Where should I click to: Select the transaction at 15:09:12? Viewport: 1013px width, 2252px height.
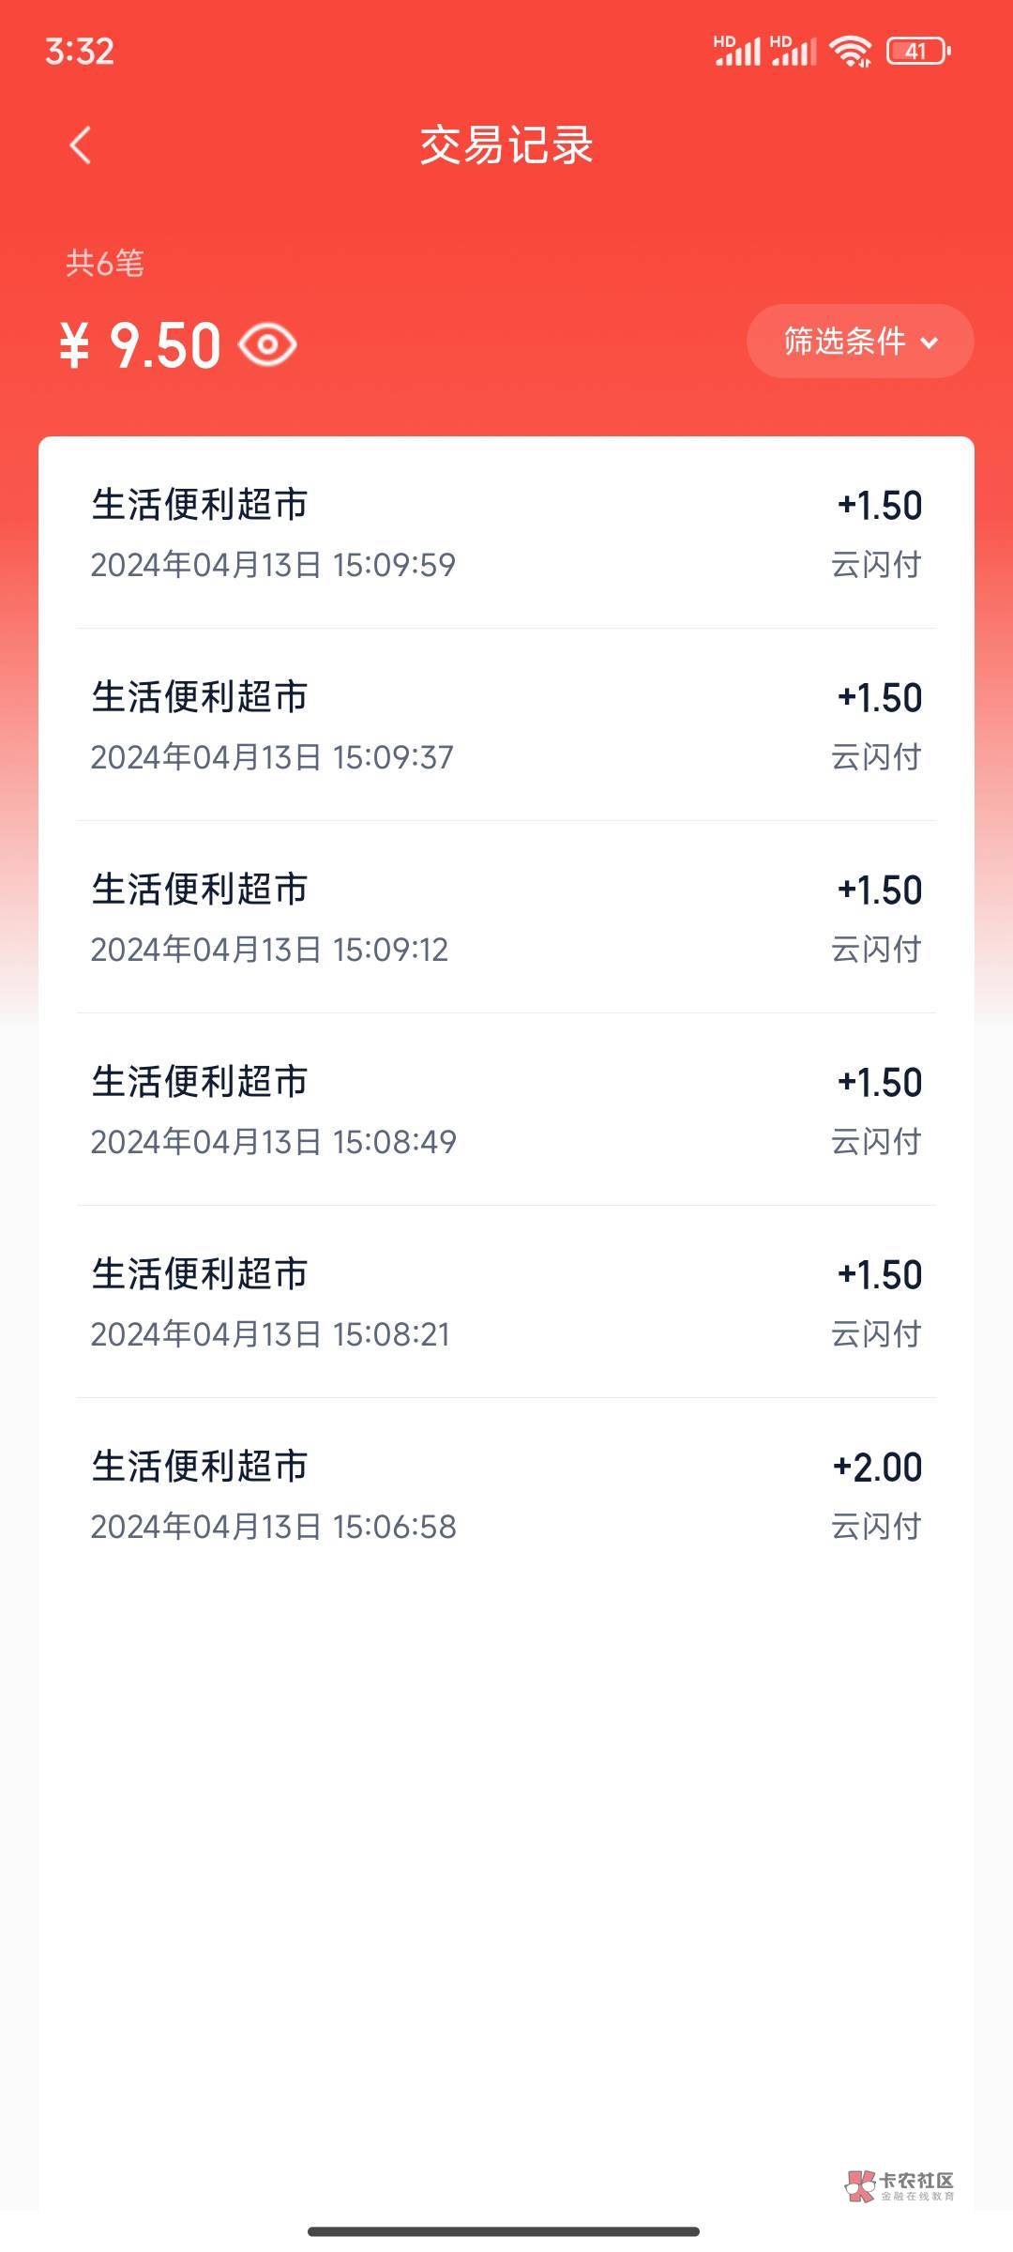tap(506, 918)
